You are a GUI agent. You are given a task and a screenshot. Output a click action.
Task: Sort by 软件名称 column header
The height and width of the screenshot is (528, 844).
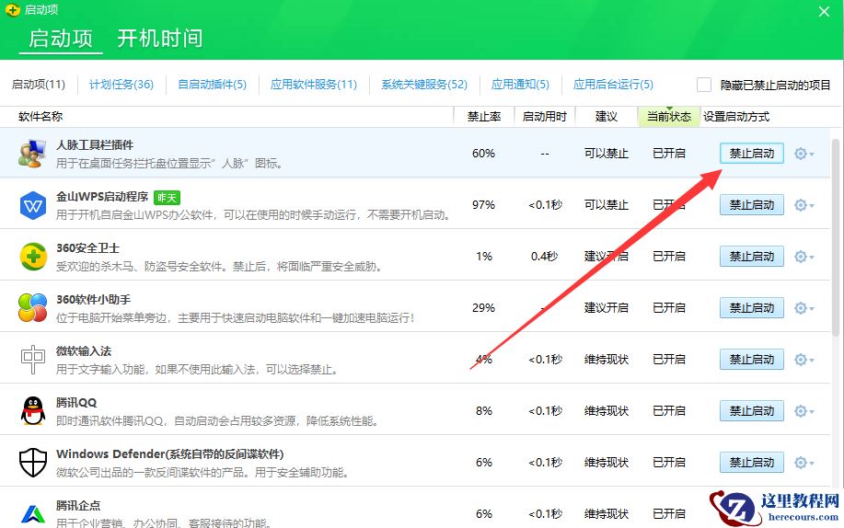pyautogui.click(x=40, y=116)
